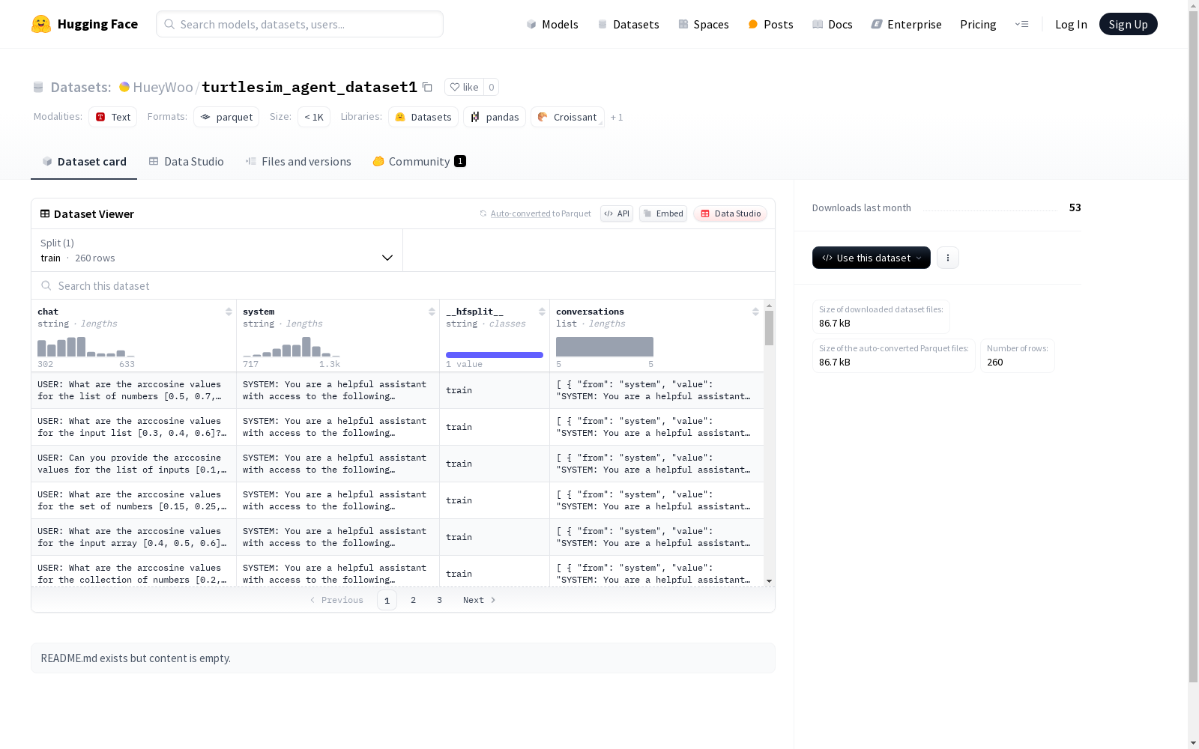This screenshot has width=1199, height=749.
Task: Sort the system column
Action: [x=432, y=312]
